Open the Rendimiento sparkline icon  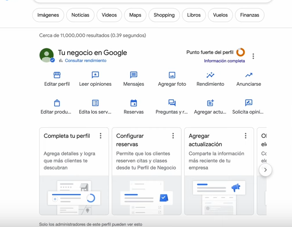pyautogui.click(x=210, y=75)
